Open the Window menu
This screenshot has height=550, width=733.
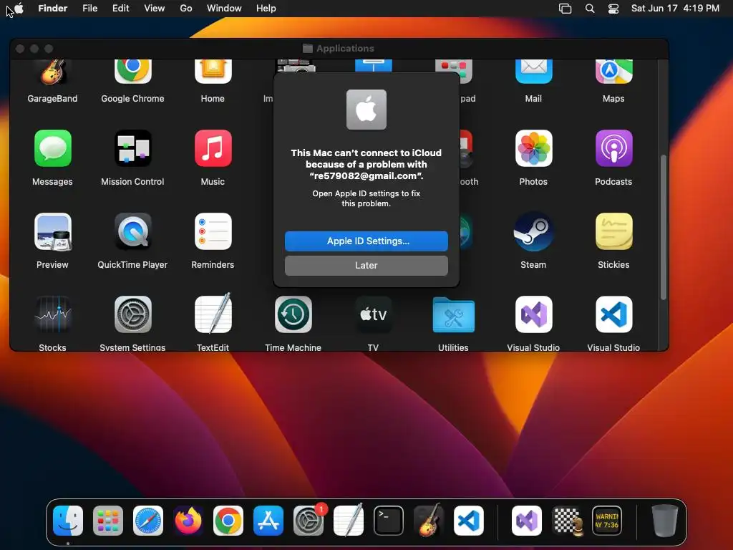point(224,9)
